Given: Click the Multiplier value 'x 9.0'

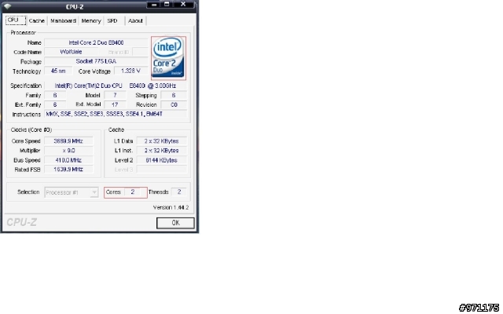Looking at the screenshot, I should coord(68,151).
